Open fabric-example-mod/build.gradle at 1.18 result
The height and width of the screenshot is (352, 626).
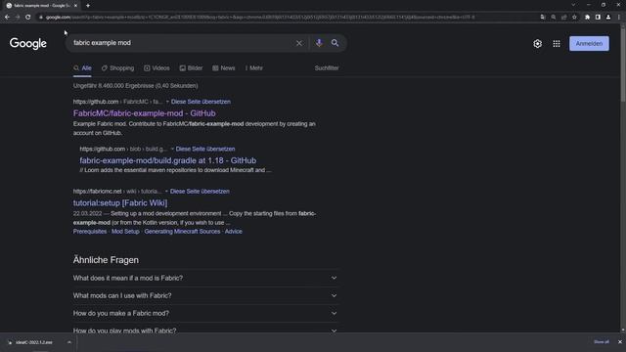click(167, 160)
